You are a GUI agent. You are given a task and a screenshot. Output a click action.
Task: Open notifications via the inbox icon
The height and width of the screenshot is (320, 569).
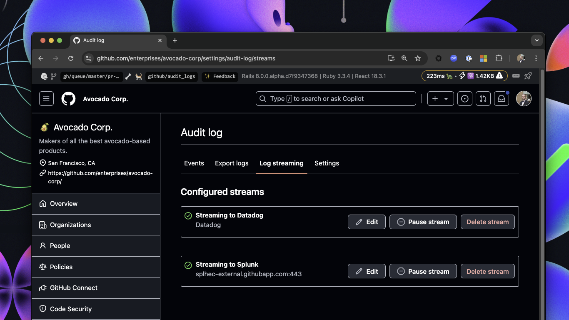coord(501,98)
